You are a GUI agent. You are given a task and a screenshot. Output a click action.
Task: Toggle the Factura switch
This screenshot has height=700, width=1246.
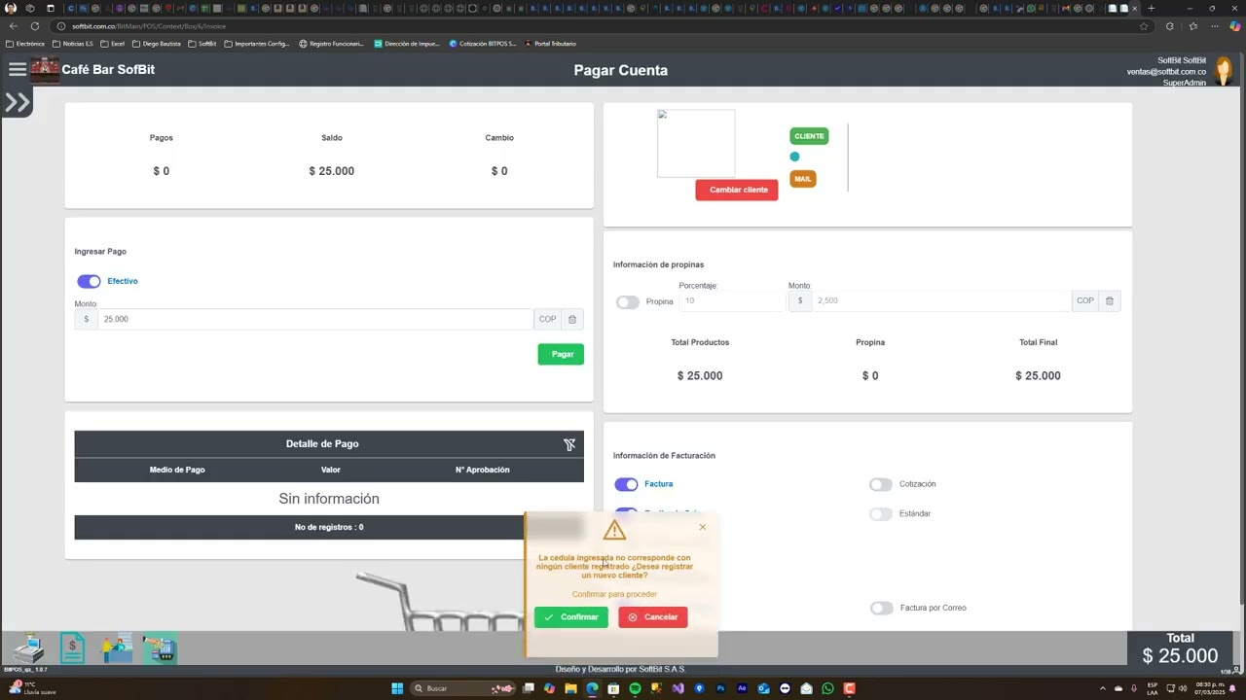(x=626, y=484)
